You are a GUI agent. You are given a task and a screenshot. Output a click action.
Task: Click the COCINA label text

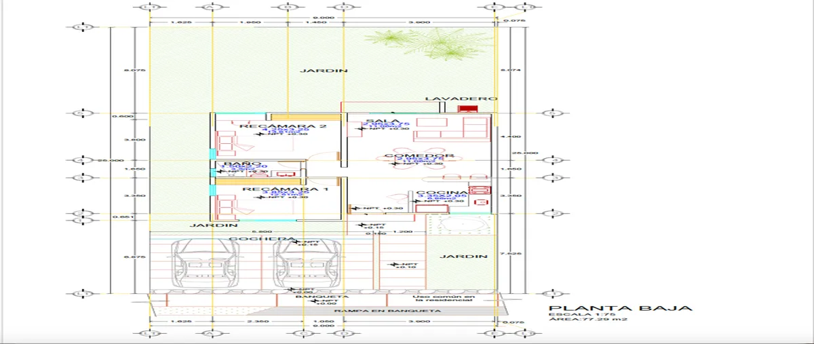click(442, 193)
